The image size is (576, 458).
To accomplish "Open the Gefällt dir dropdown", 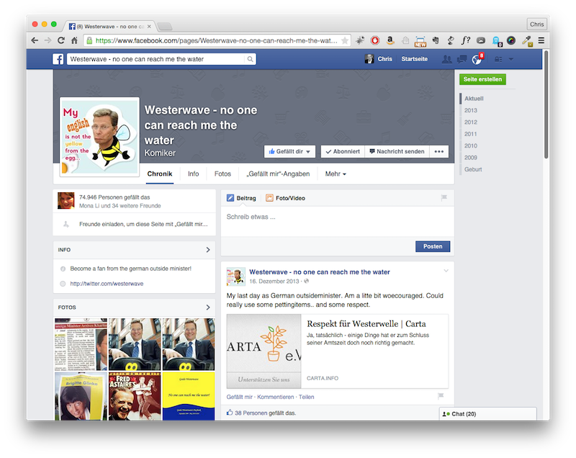I will point(290,151).
